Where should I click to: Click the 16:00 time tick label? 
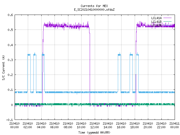click(x=121, y=127)
